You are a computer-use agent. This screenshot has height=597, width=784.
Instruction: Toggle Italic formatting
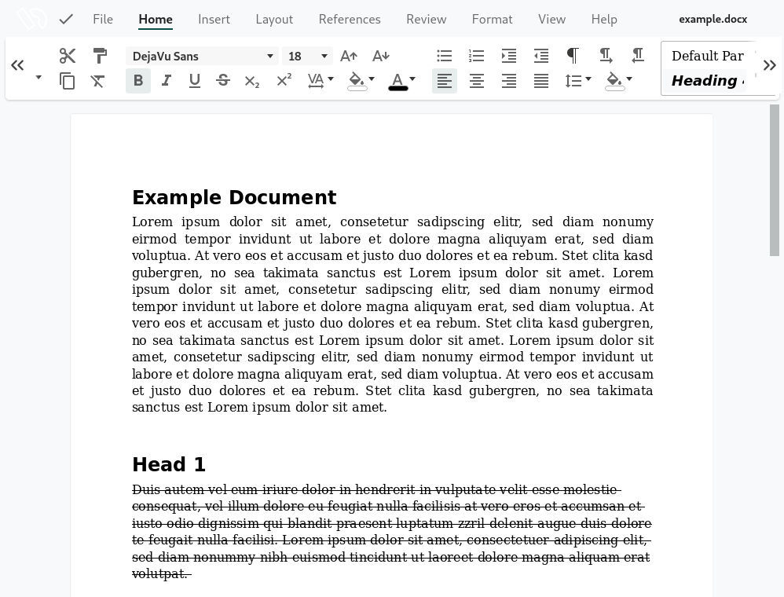click(x=167, y=81)
